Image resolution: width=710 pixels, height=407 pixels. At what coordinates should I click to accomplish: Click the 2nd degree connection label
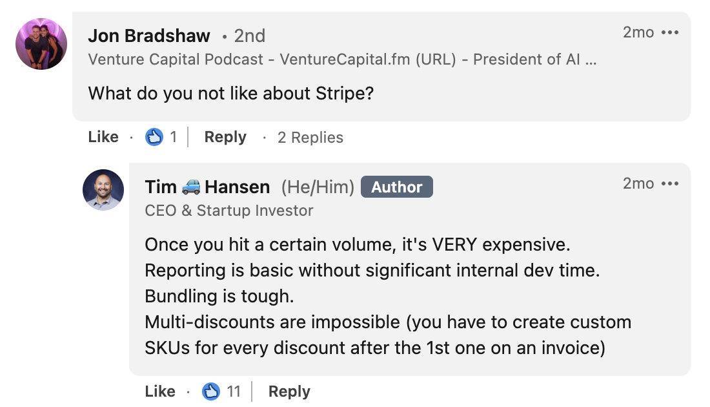[249, 36]
